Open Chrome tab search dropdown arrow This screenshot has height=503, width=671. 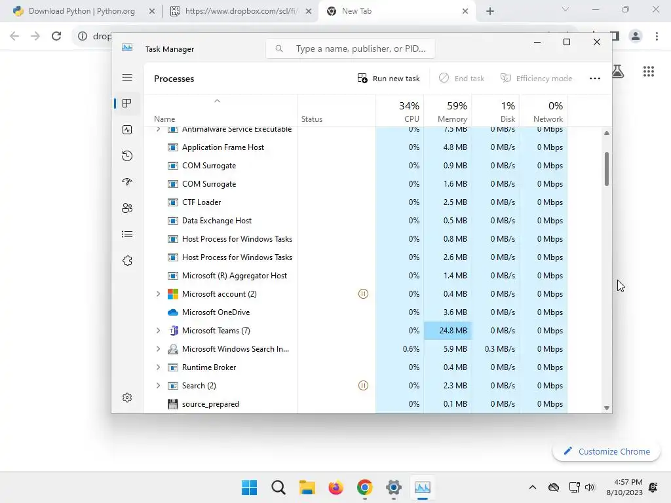[566, 9]
